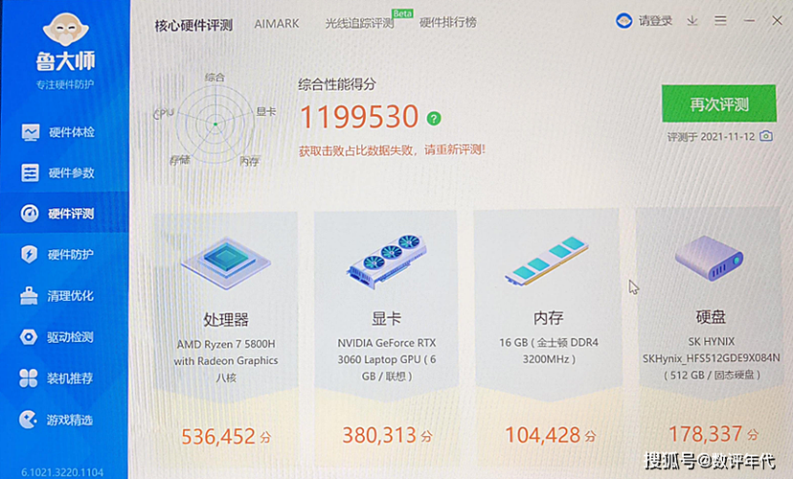
Task: Switch to the 硬件排行榜 tab
Action: [x=448, y=22]
